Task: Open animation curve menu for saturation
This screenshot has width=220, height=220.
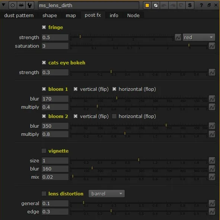Action: [x=212, y=46]
